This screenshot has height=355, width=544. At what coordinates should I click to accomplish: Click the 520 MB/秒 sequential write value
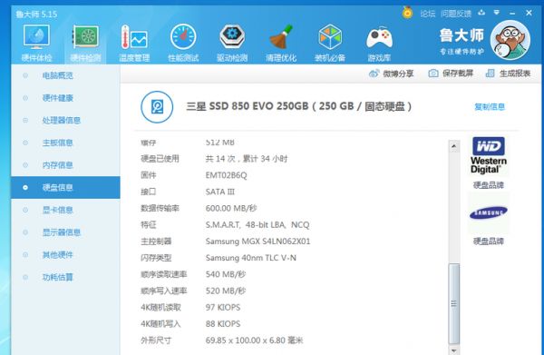pos(226,291)
